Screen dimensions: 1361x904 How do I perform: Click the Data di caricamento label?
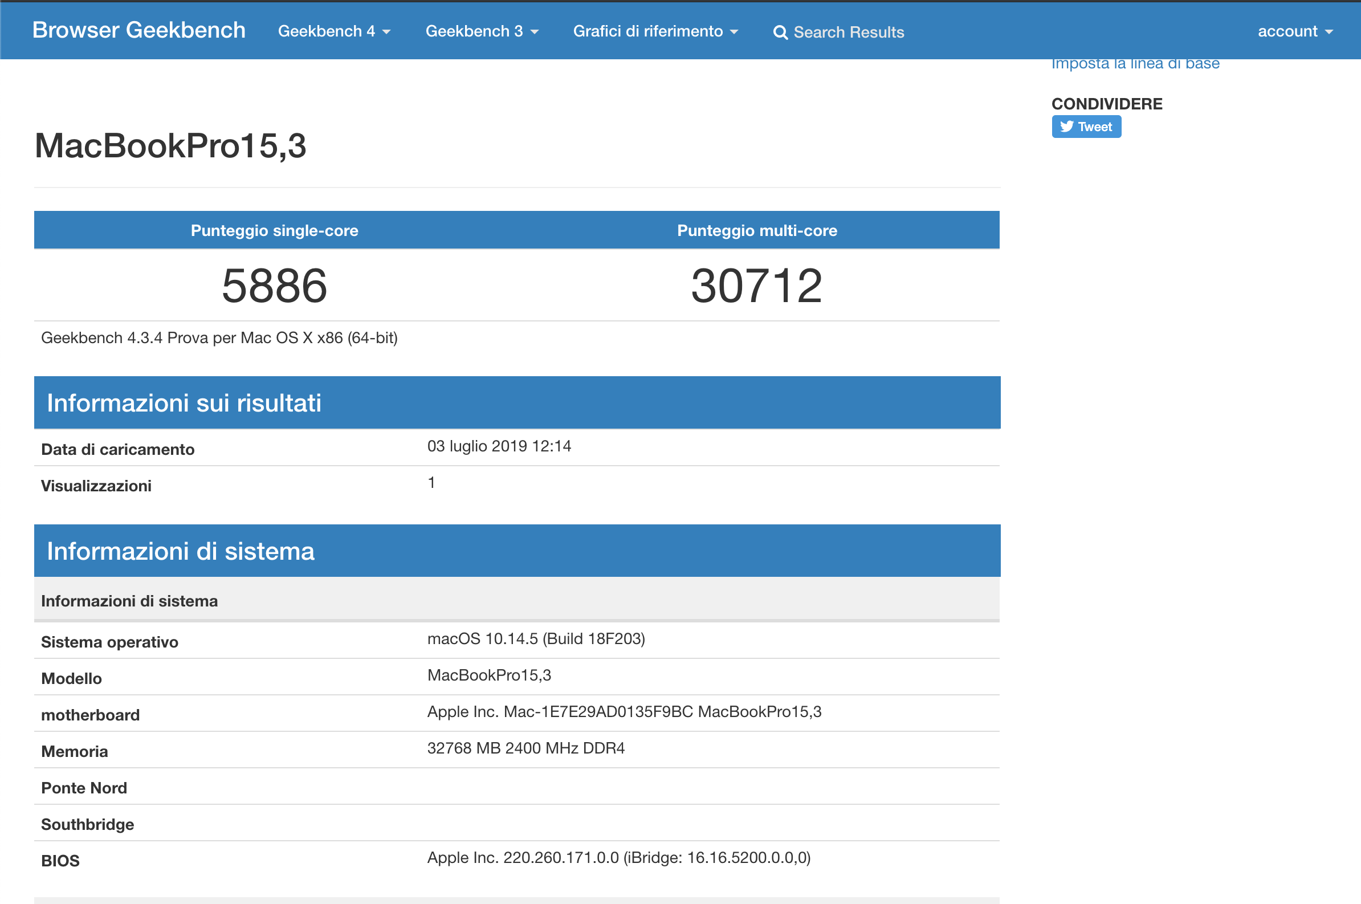click(117, 450)
